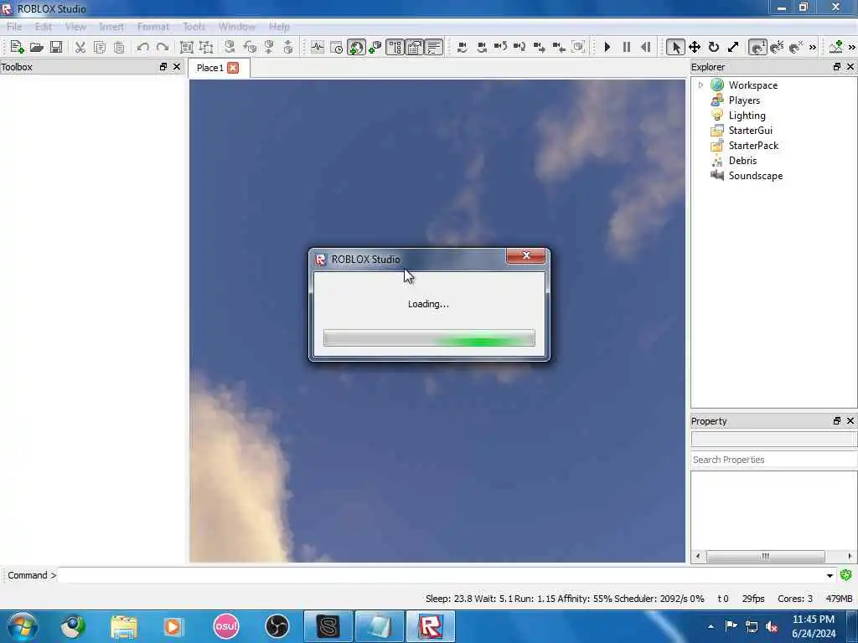The image size is (858, 643).
Task: Click the Property panel horizontal scrollbar
Action: pyautogui.click(x=766, y=556)
